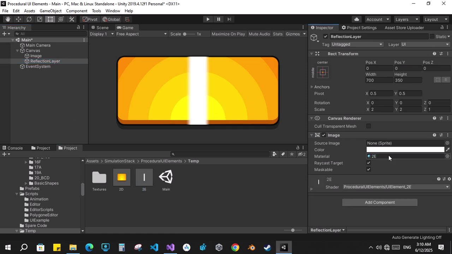452x254 pixels.
Task: Open the Layer dropdown showing UI
Action: (425, 44)
